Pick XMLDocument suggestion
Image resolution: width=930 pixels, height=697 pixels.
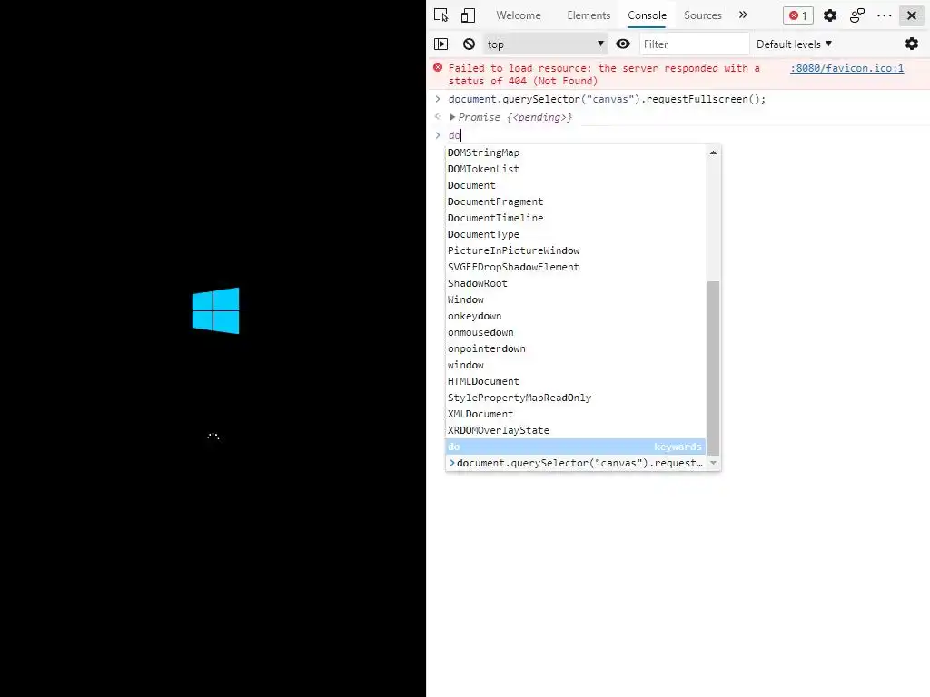[576, 414]
